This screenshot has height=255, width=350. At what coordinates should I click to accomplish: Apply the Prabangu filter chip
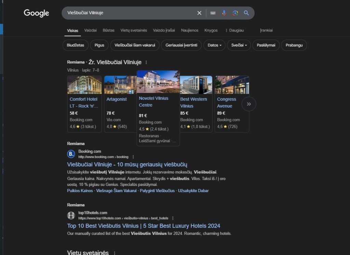(294, 45)
